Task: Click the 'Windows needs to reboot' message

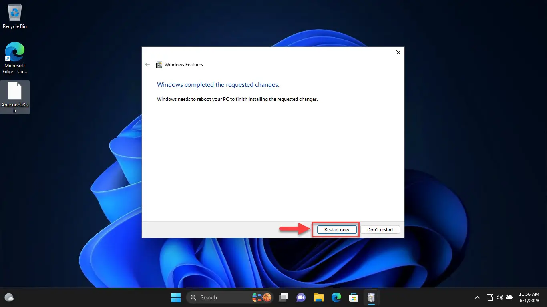Action: point(237,99)
